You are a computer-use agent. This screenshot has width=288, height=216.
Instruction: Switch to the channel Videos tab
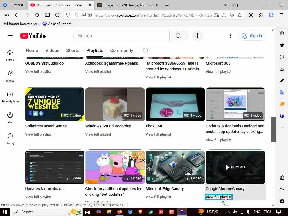tap(52, 51)
